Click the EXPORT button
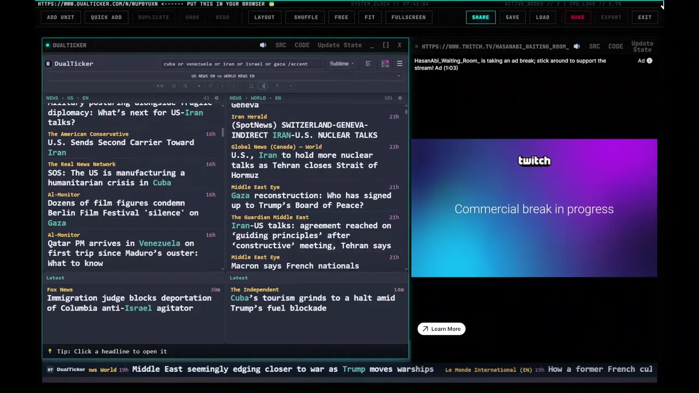Image resolution: width=699 pixels, height=393 pixels. click(x=611, y=17)
